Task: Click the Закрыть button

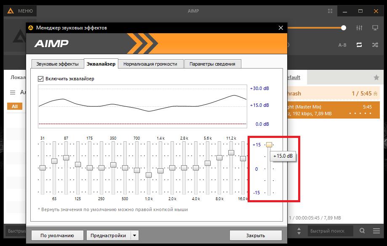Action: (256, 235)
